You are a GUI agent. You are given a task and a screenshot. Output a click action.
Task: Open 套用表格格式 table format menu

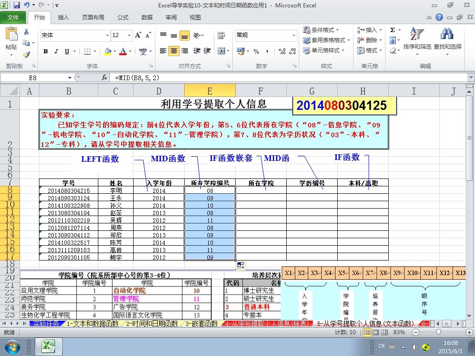tap(326, 40)
